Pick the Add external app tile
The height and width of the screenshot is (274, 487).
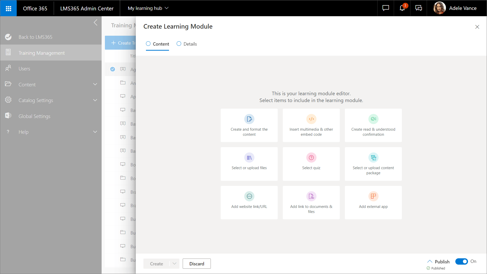(373, 202)
